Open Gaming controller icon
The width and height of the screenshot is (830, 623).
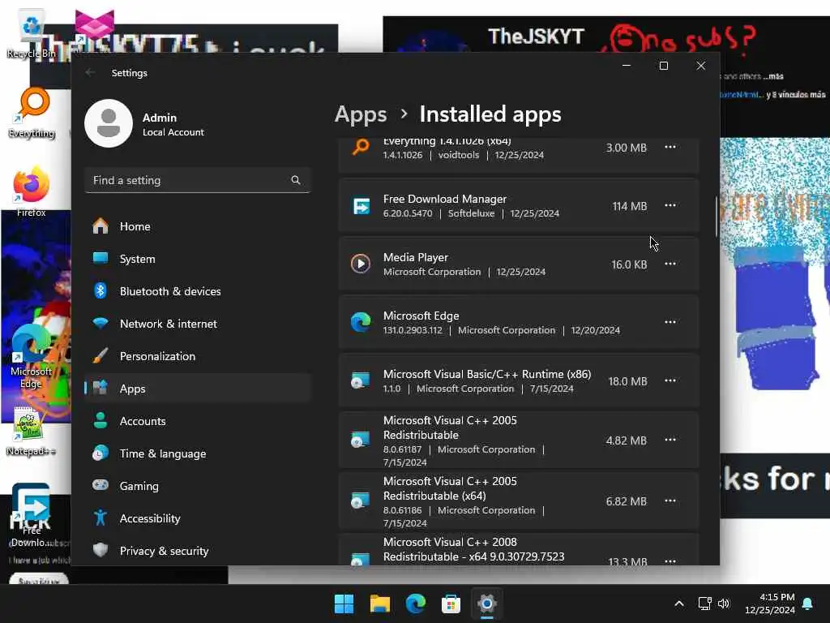(x=100, y=485)
